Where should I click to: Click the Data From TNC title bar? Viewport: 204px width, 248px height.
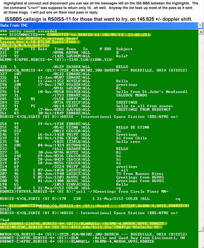[89, 26]
